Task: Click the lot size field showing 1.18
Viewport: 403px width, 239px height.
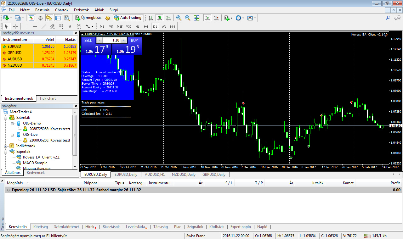Action: pos(111,40)
